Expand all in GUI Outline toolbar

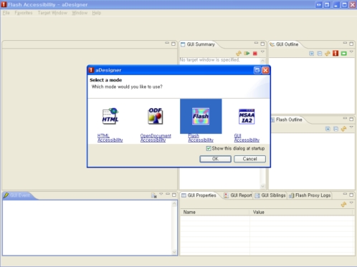coord(312,54)
